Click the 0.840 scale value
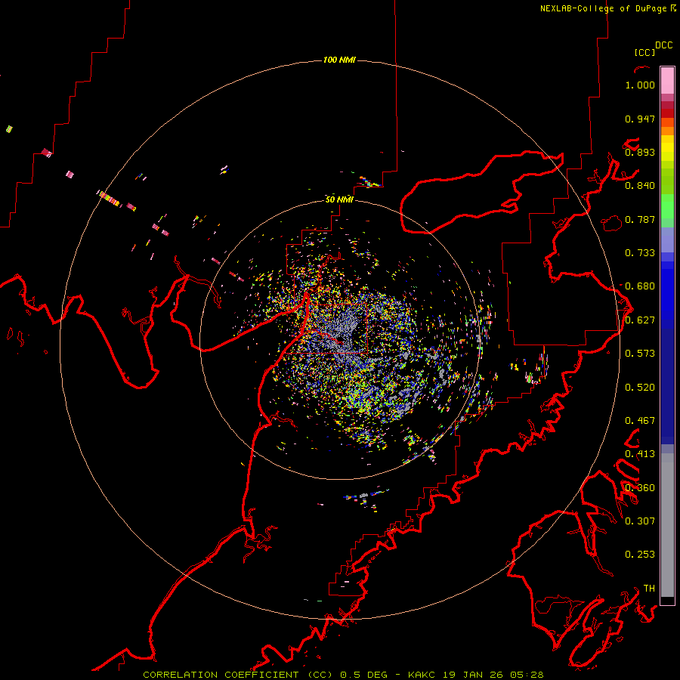 pos(640,186)
